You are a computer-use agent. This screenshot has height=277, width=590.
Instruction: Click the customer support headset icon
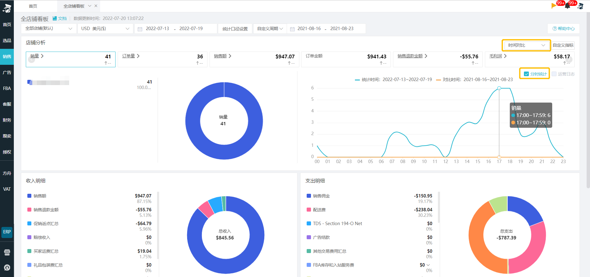[x=7, y=267]
